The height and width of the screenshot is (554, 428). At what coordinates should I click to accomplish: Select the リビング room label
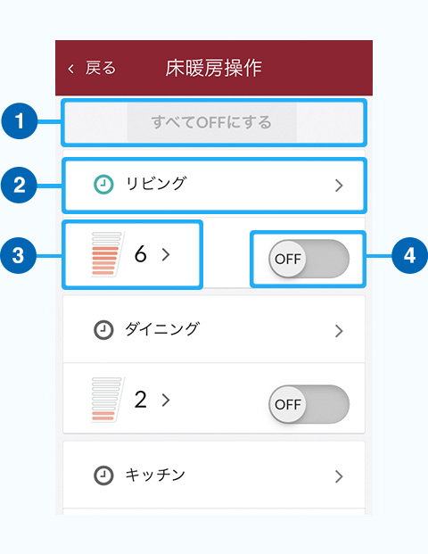point(156,184)
